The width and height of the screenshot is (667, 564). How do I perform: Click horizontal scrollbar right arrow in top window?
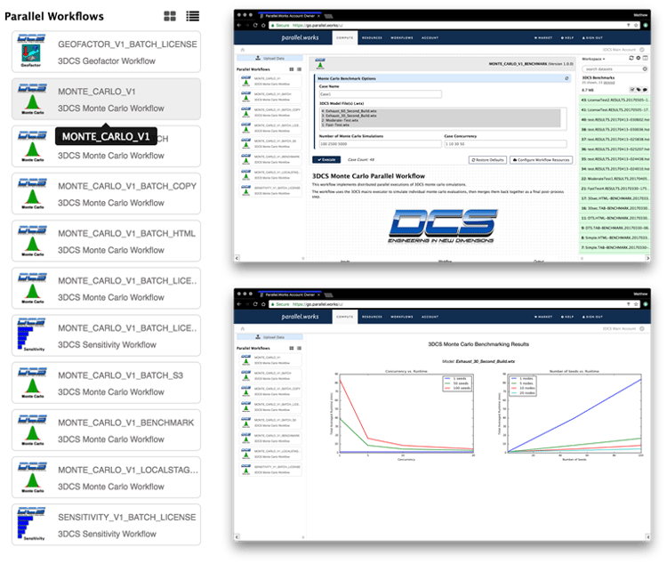[x=647, y=258]
